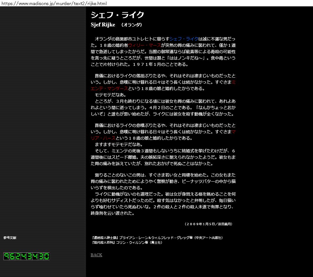Click the line starting with モテモテだなあ
The image size is (313, 277).
110,95
